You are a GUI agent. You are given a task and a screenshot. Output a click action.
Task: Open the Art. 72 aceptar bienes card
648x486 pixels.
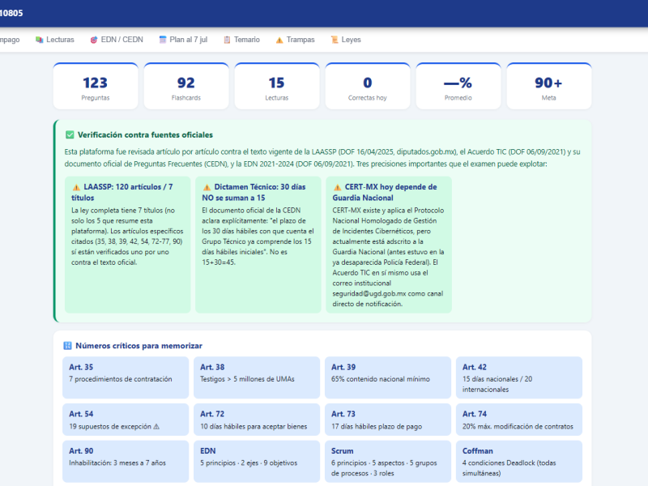pyautogui.click(x=257, y=420)
